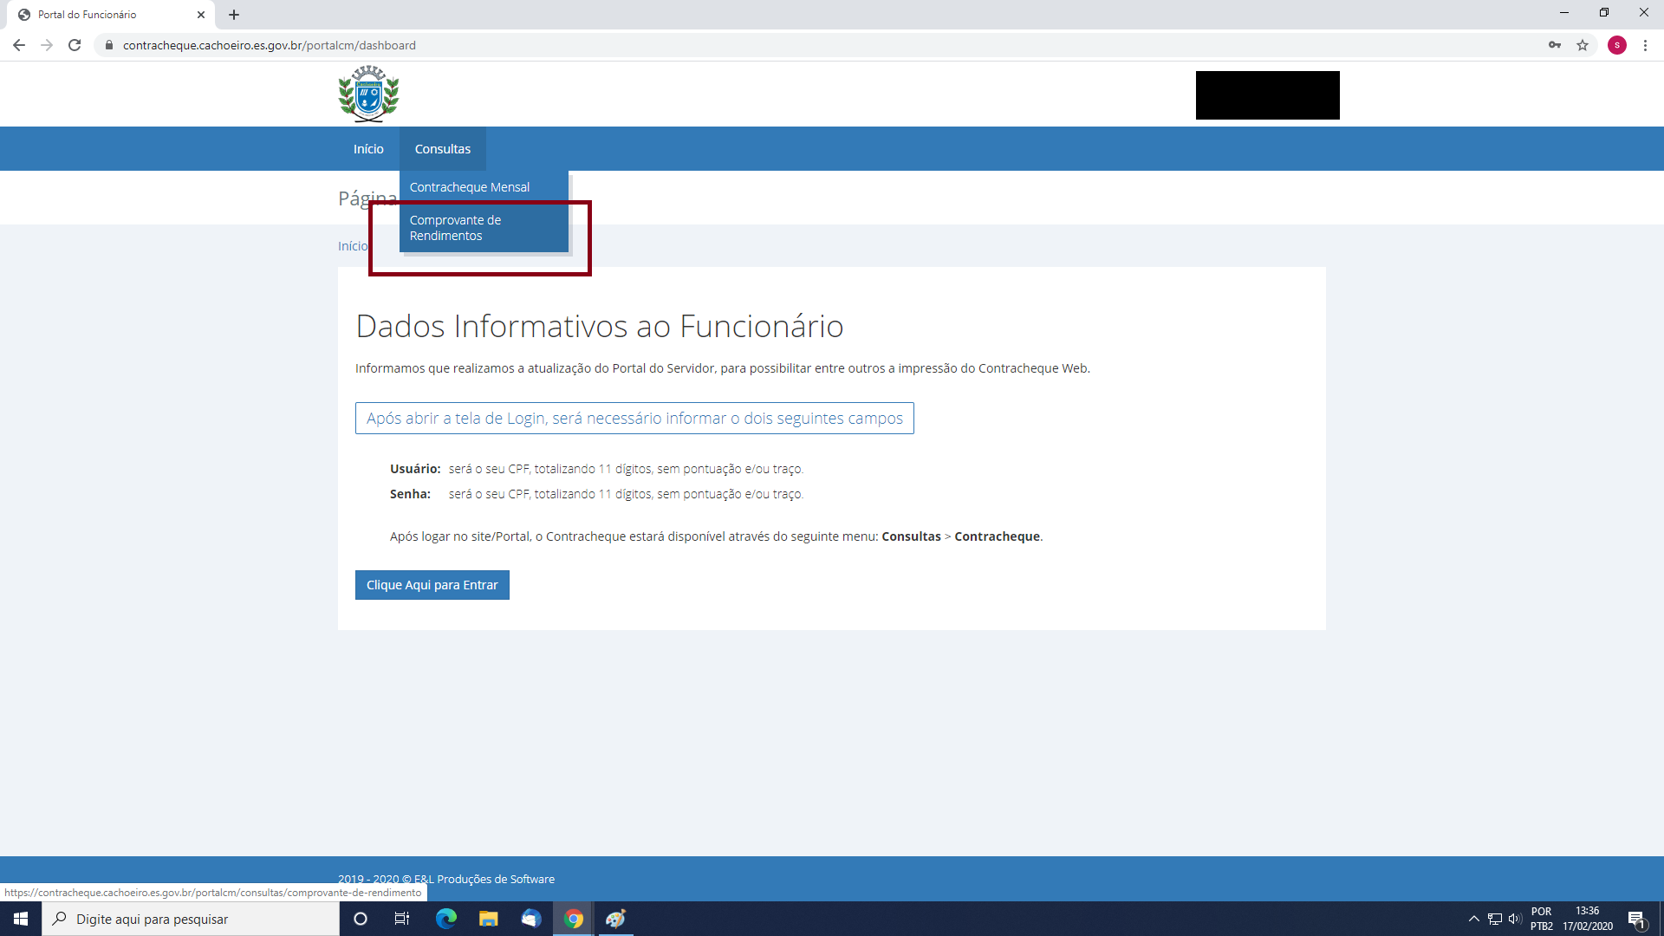
Task: Click the Início breadcrumb link
Action: point(352,246)
